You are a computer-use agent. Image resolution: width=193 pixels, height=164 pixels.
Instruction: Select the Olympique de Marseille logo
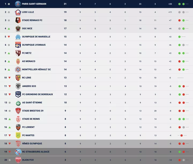[x=18, y=37]
